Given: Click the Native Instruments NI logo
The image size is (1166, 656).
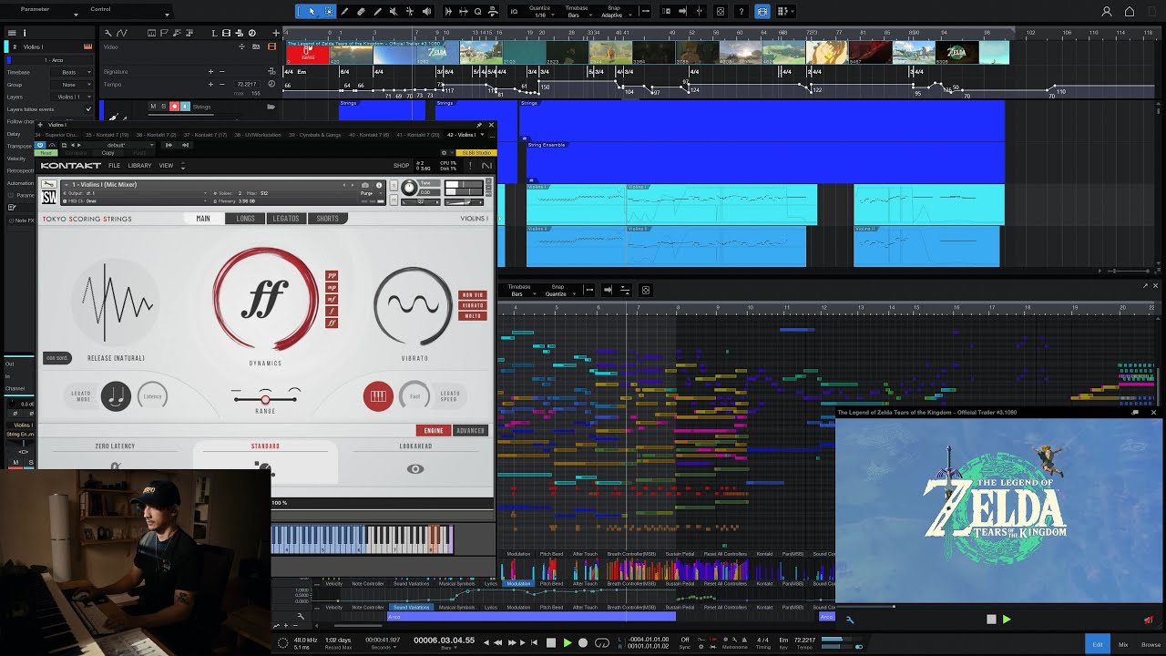Looking at the screenshot, I should pos(486,166).
